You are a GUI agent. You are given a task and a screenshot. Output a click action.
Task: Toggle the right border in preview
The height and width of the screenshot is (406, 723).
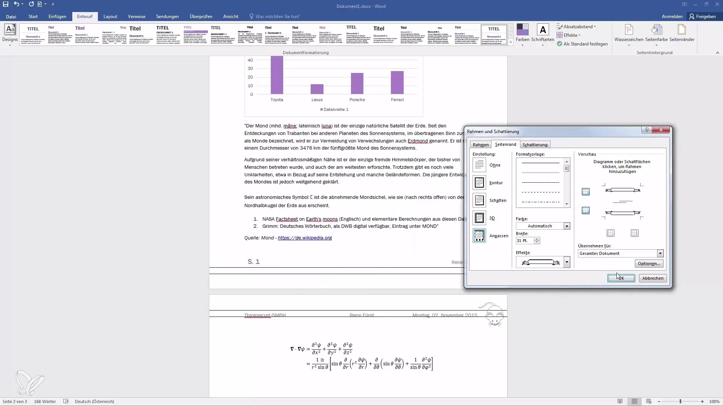[635, 233]
